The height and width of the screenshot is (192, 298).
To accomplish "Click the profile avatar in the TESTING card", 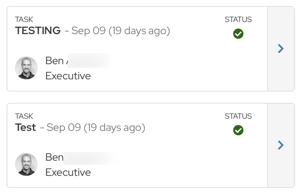I will click(x=26, y=68).
